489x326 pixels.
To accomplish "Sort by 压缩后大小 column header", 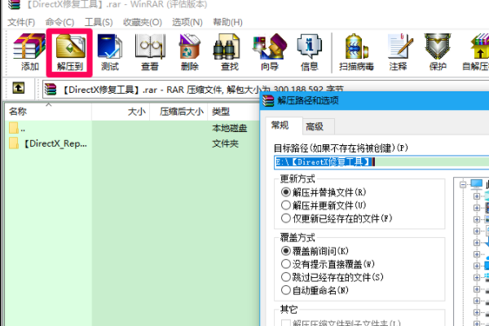I will click(x=178, y=112).
